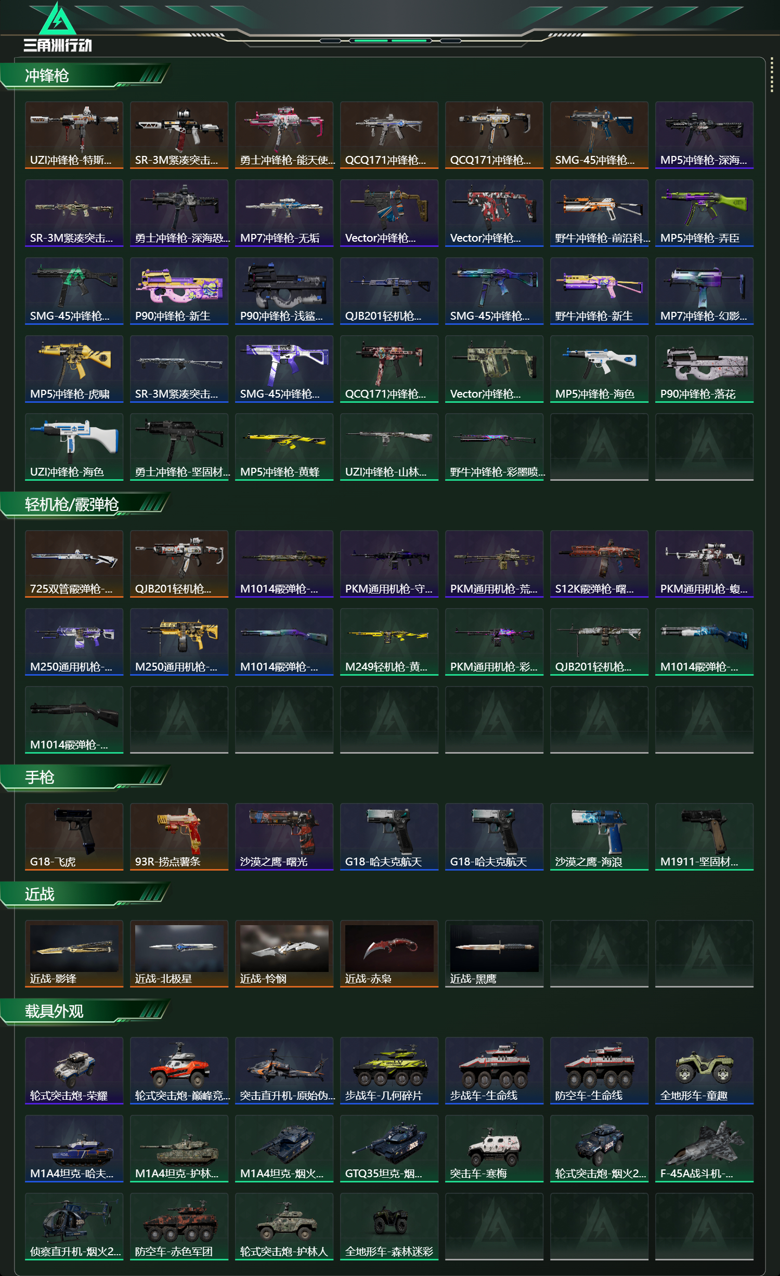Open the P90冲锋枪-新生 pink skin
Screen dimensions: 780x1276
pyautogui.click(x=179, y=291)
